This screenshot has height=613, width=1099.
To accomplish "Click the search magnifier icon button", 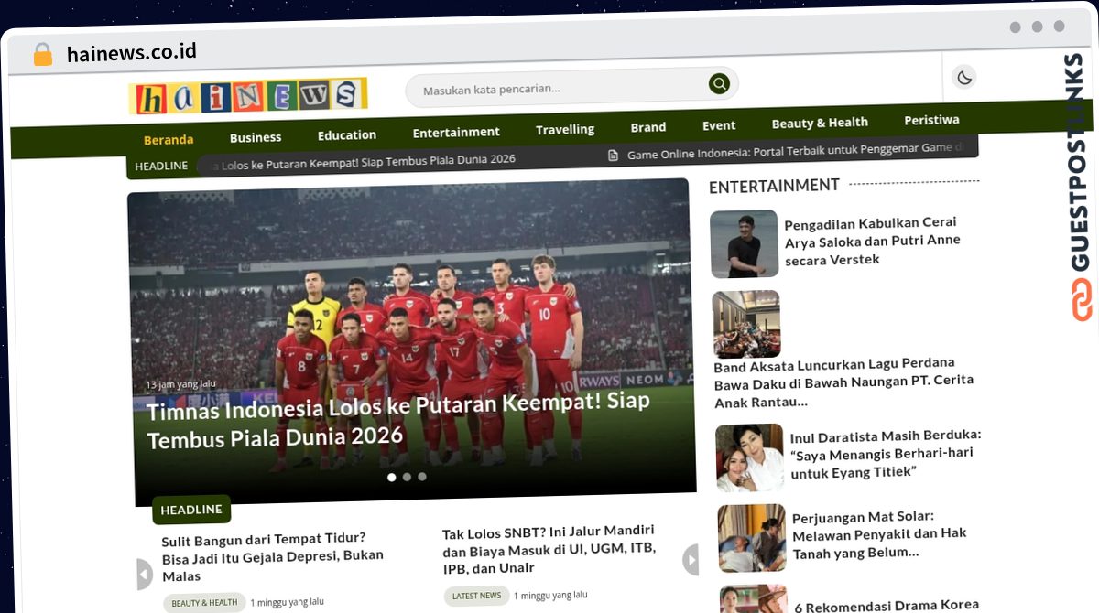I will (x=719, y=84).
